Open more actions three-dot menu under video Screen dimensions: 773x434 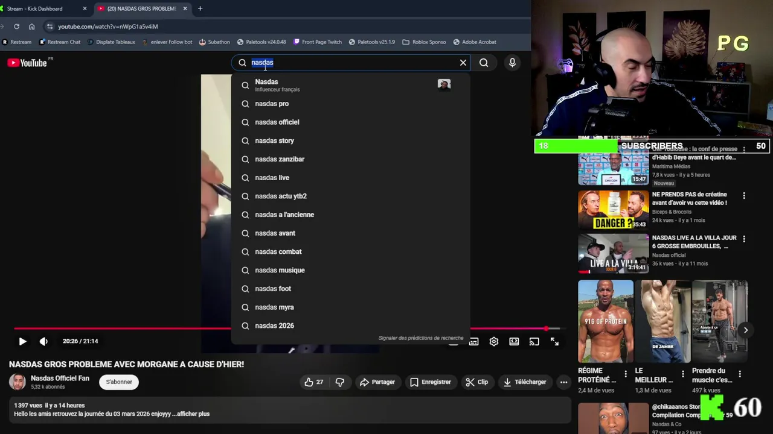pyautogui.click(x=563, y=382)
